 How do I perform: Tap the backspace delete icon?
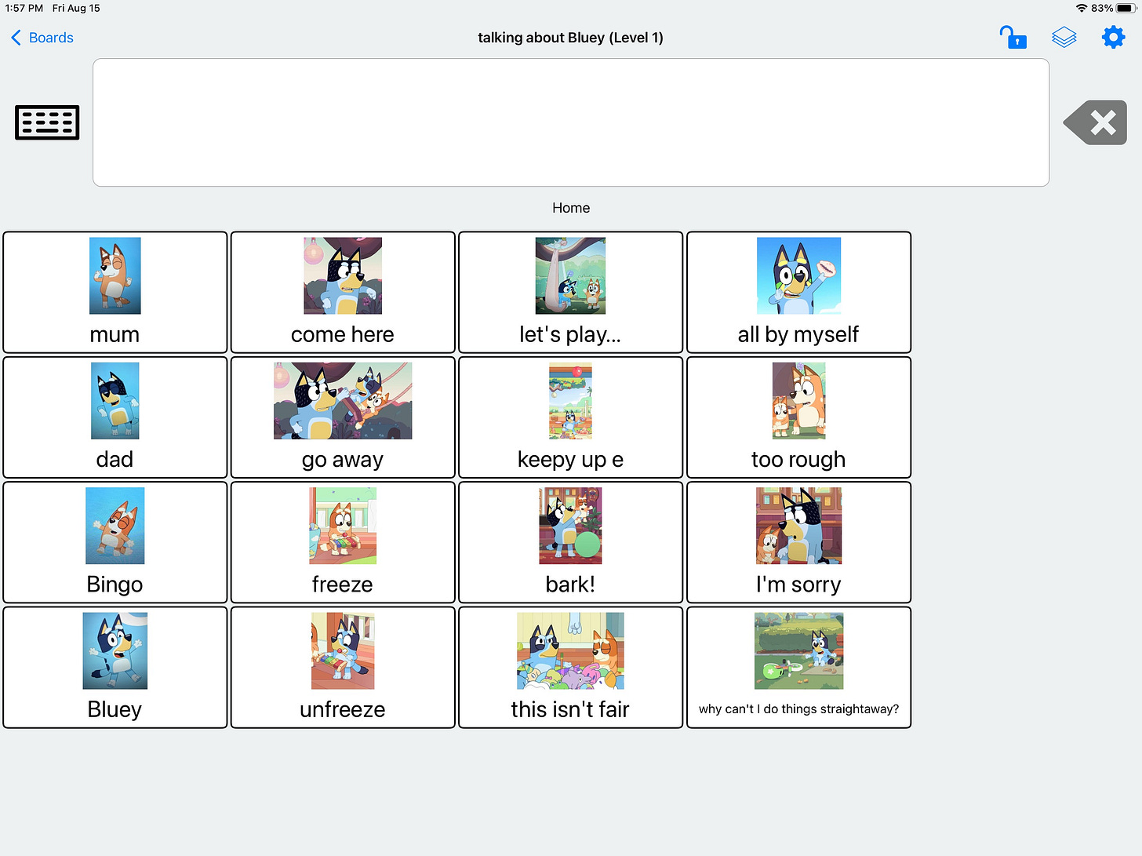click(1095, 122)
